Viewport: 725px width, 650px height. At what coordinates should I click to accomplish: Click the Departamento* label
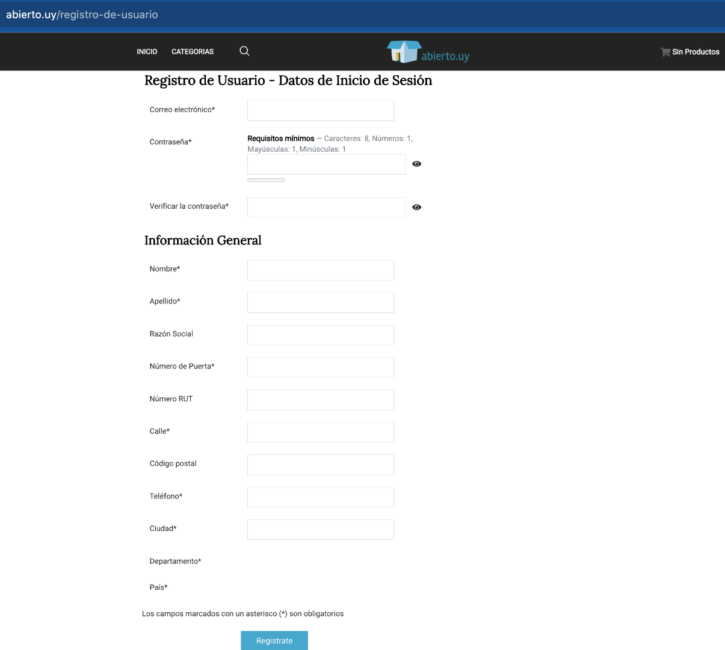[175, 561]
